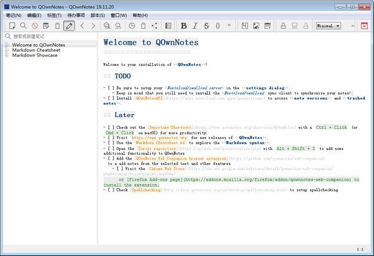The image size is (374, 256).
Task: Insert code block with braces icon
Action: point(218,26)
